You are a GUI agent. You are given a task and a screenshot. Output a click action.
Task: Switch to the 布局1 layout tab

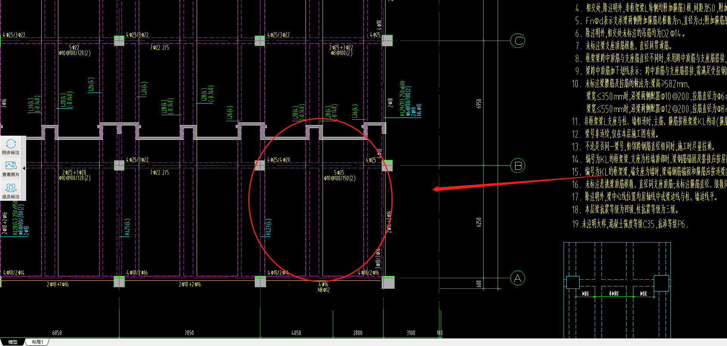point(37,342)
